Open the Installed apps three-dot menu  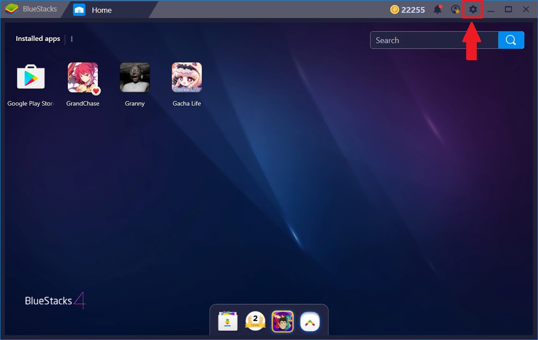(x=72, y=39)
